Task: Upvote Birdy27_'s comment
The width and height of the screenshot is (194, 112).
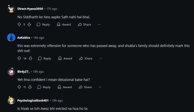Action: pos(19,87)
